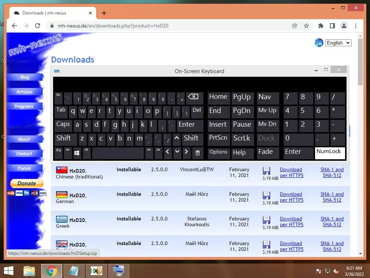Toggle the Fn key
Screen dimensions: 370x278
pyautogui.click(x=59, y=153)
